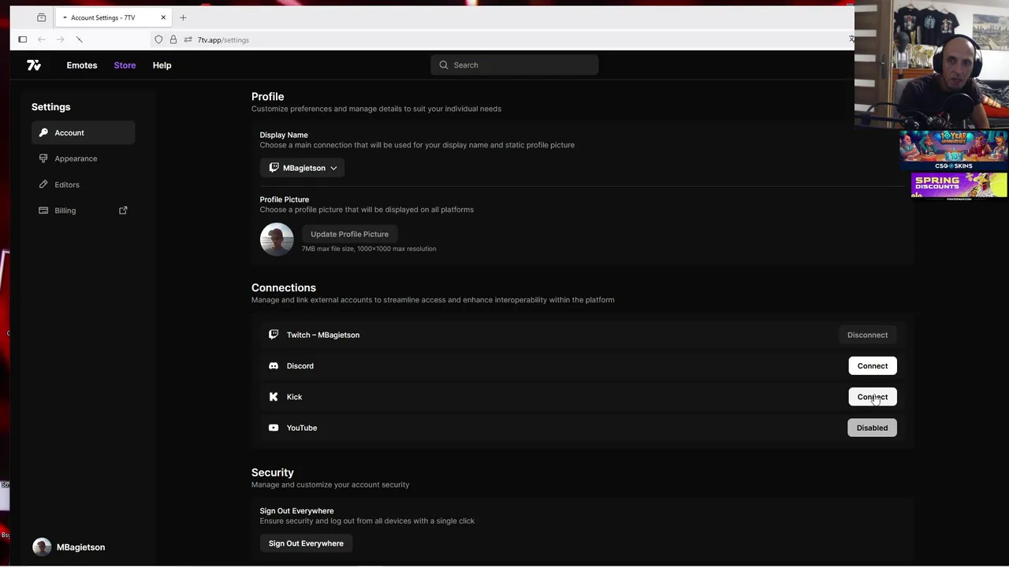
Task: Click the CSGO Skins banner in stream overlay
Action: 954,150
